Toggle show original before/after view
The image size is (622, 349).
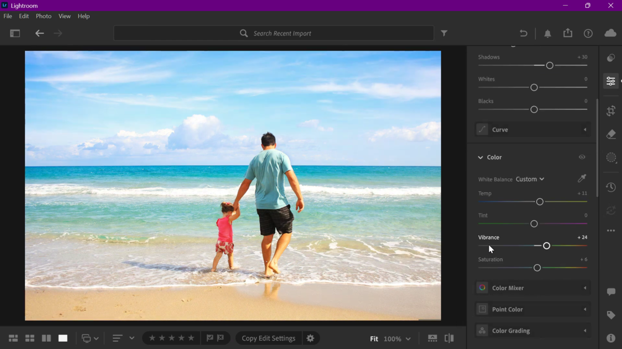click(449, 338)
